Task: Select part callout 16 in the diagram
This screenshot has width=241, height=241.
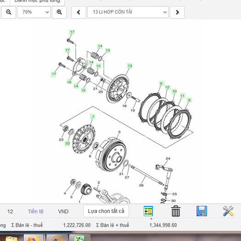Action: point(69,82)
